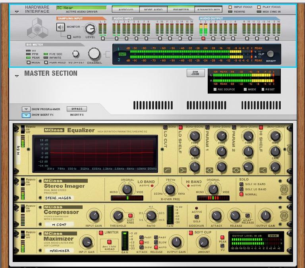Toggle the Equalizer Lo Shelf enable button

tap(180, 127)
